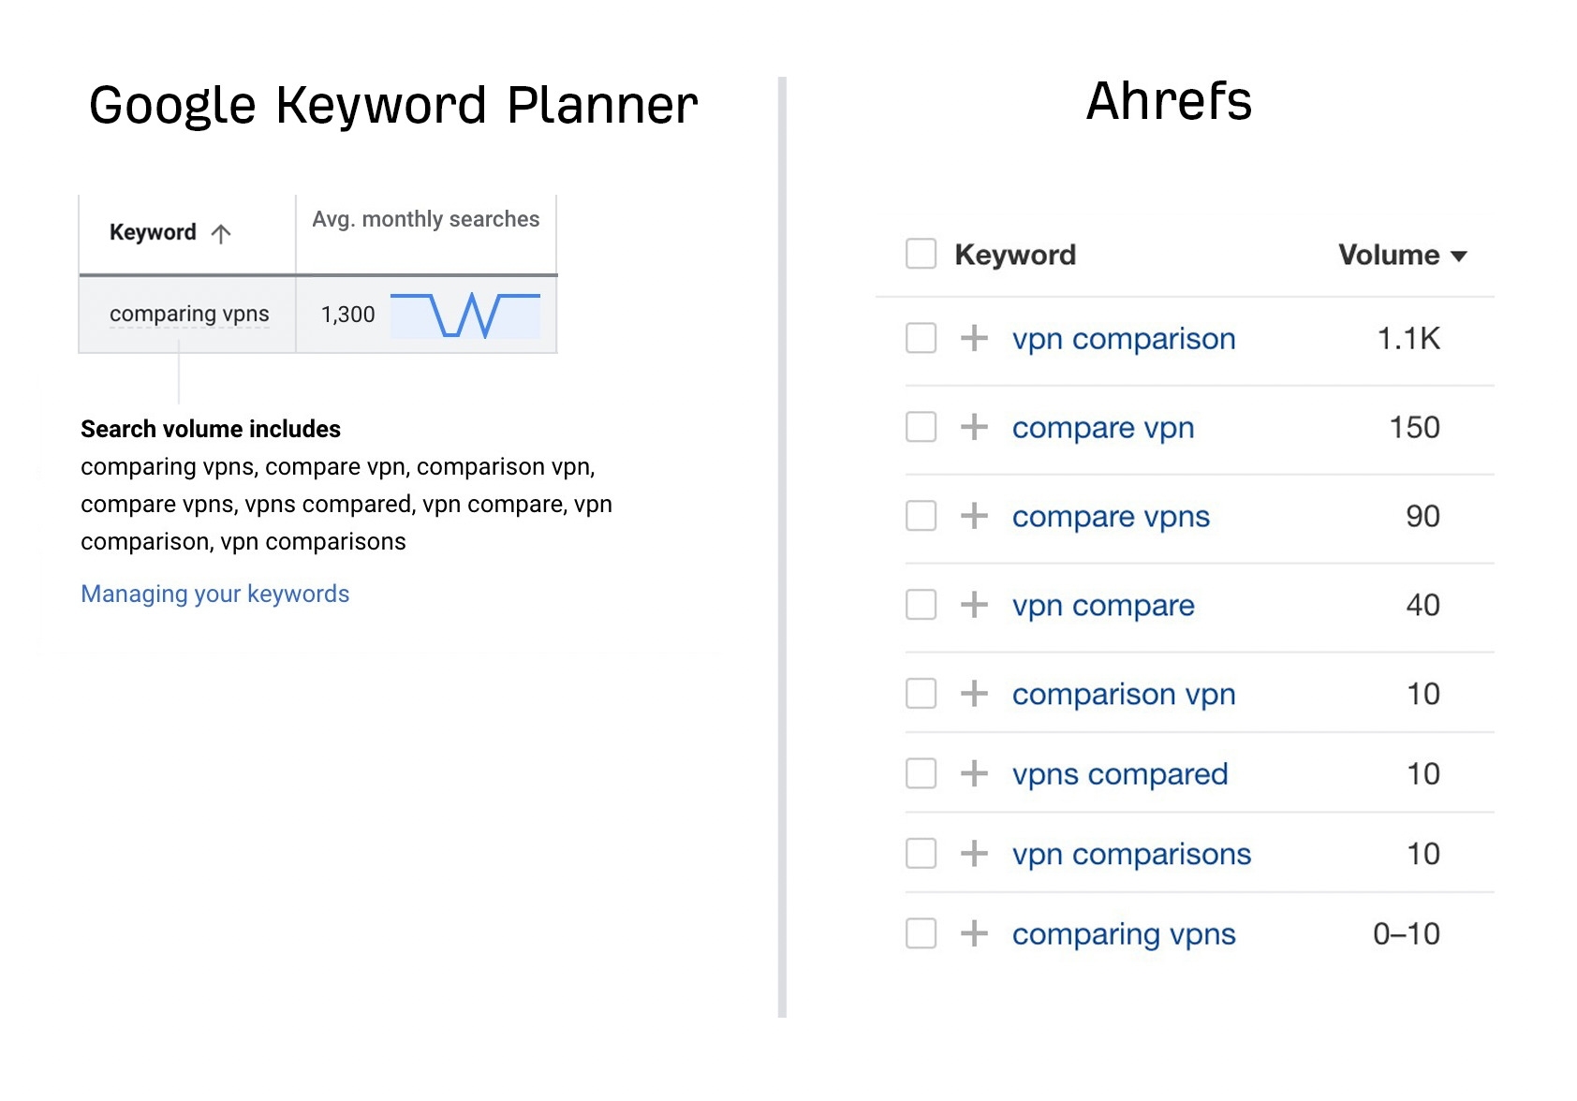
Task: Check the box next to compare vpns
Action: (x=921, y=517)
